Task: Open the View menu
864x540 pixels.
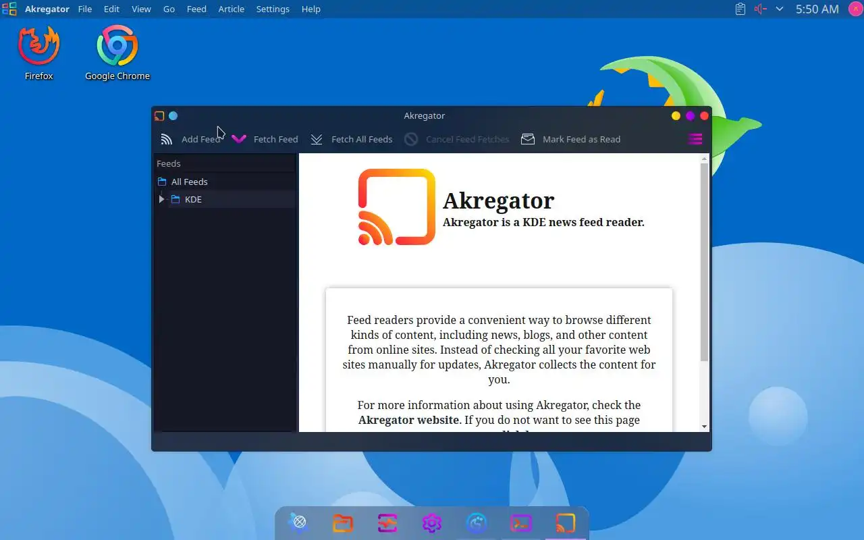Action: click(x=141, y=9)
